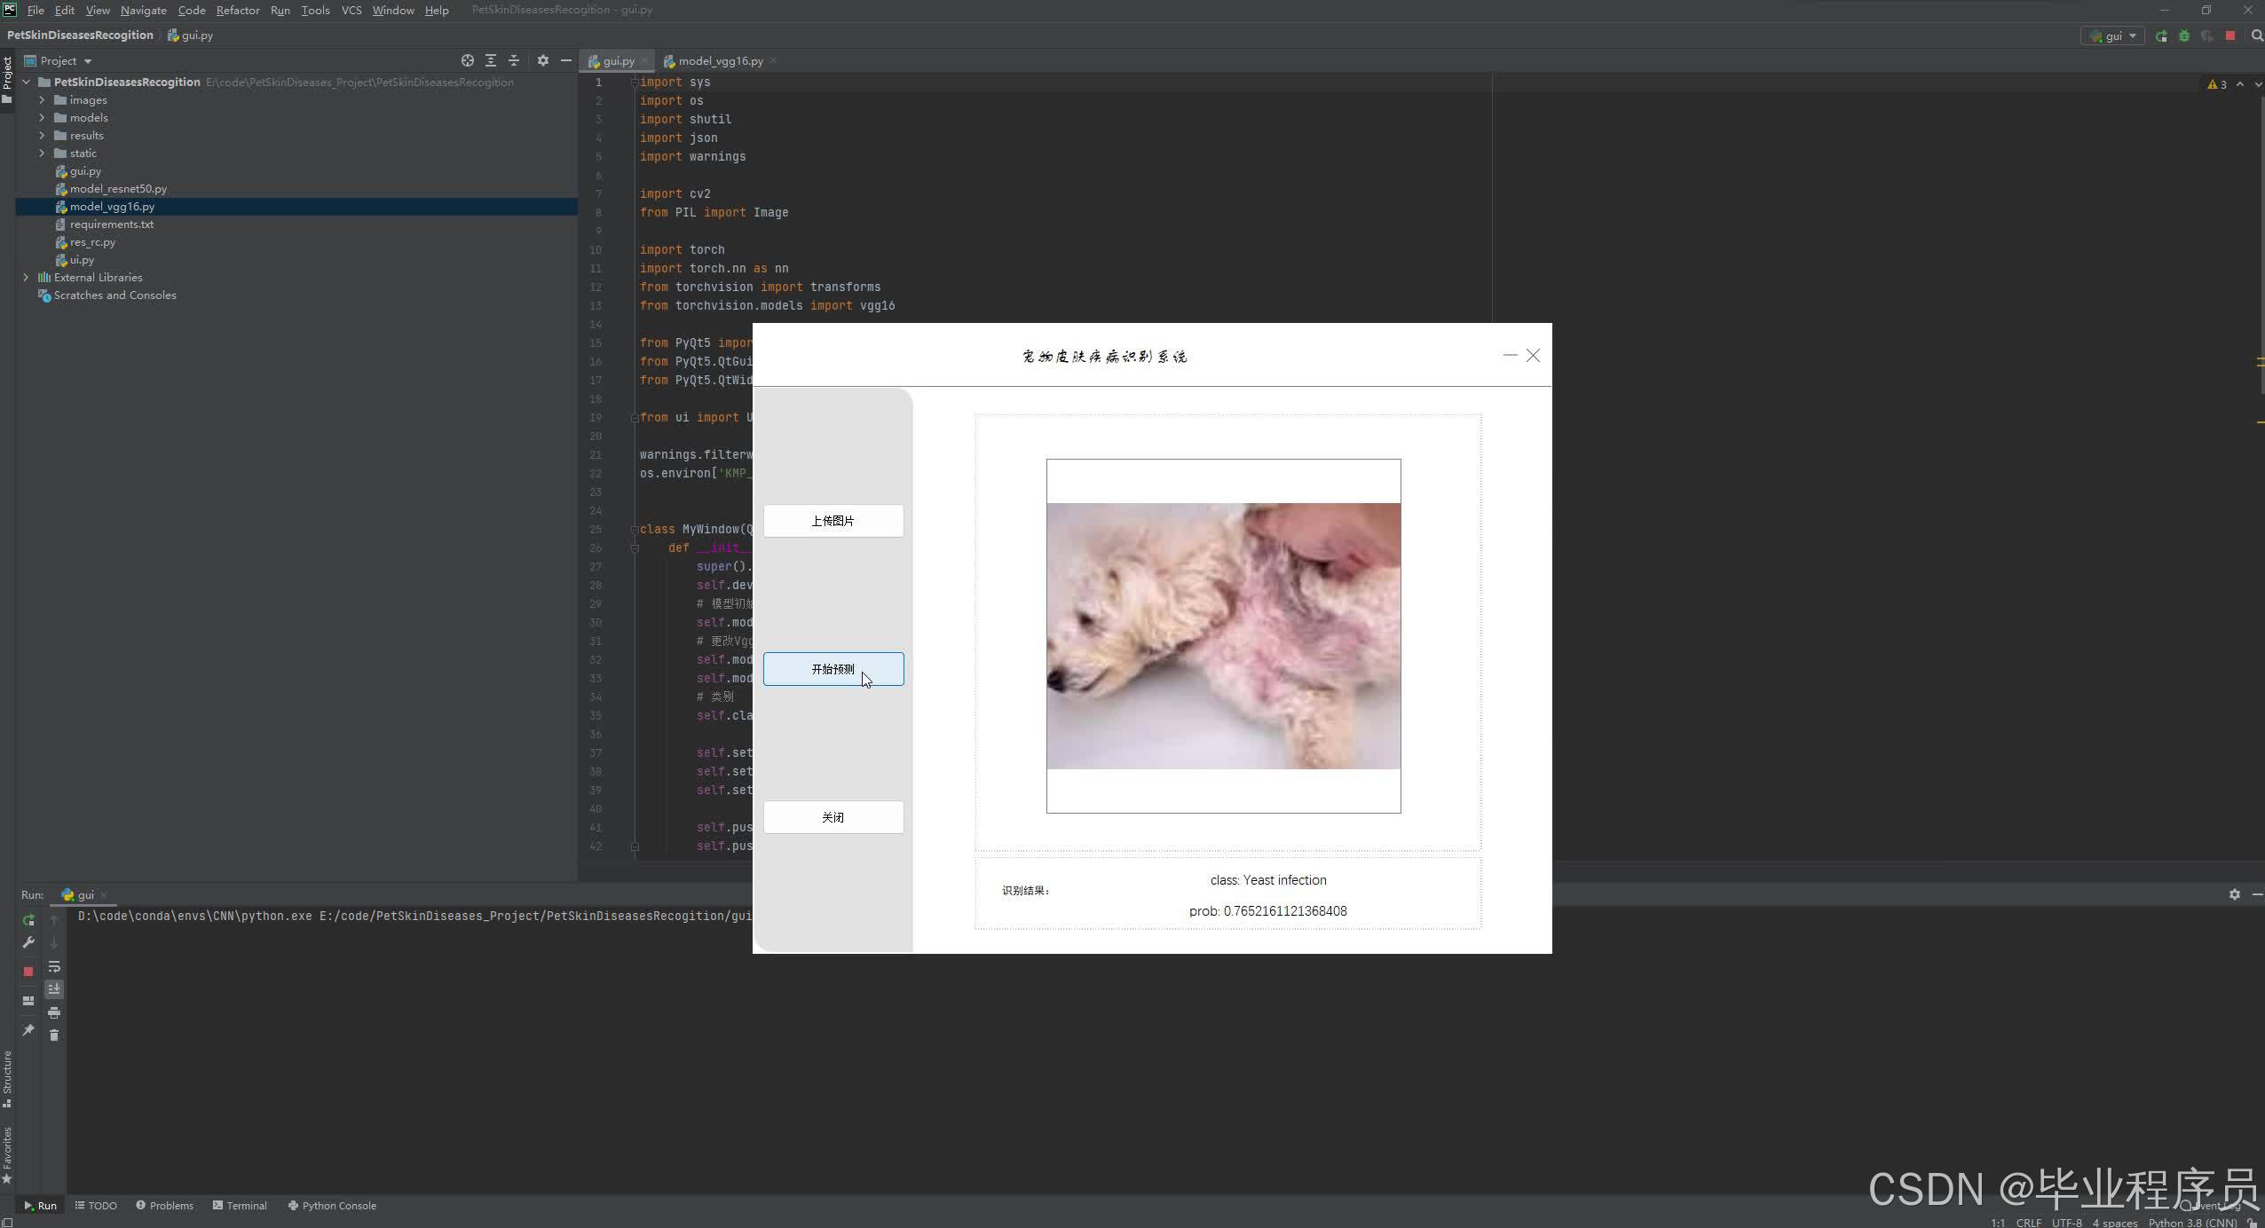Open the gui run configuration dropdown
The height and width of the screenshot is (1228, 2265).
[2113, 36]
